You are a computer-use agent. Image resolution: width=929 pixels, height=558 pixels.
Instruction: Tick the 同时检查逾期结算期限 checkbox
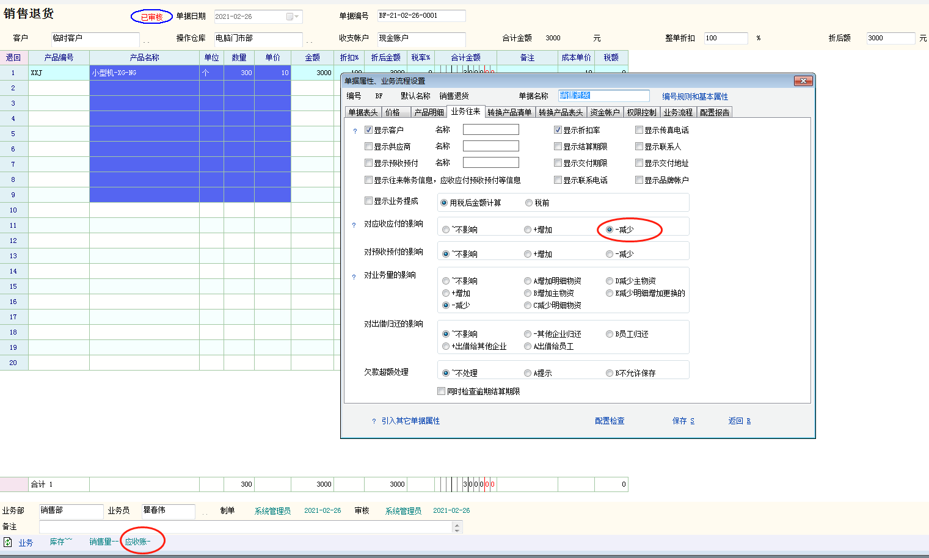coord(441,391)
